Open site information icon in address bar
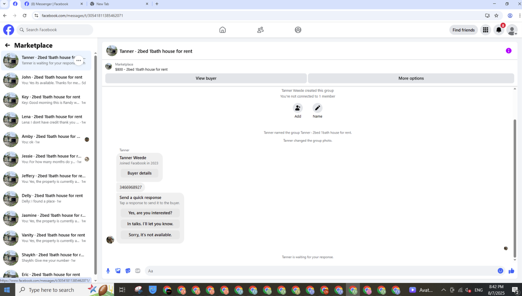The image size is (522, 296). pyautogui.click(x=36, y=15)
